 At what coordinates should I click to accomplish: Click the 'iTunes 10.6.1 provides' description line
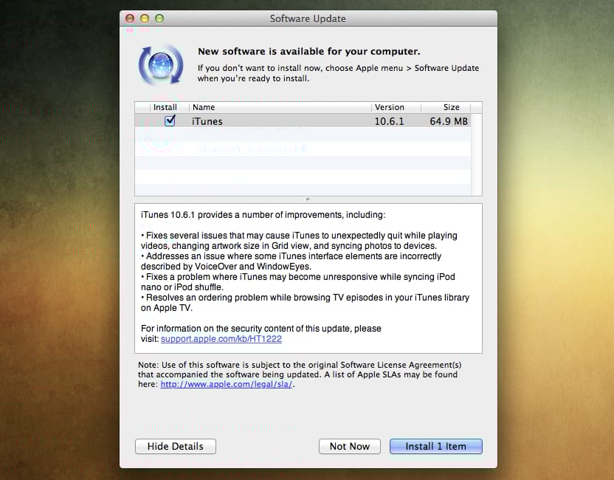263,215
